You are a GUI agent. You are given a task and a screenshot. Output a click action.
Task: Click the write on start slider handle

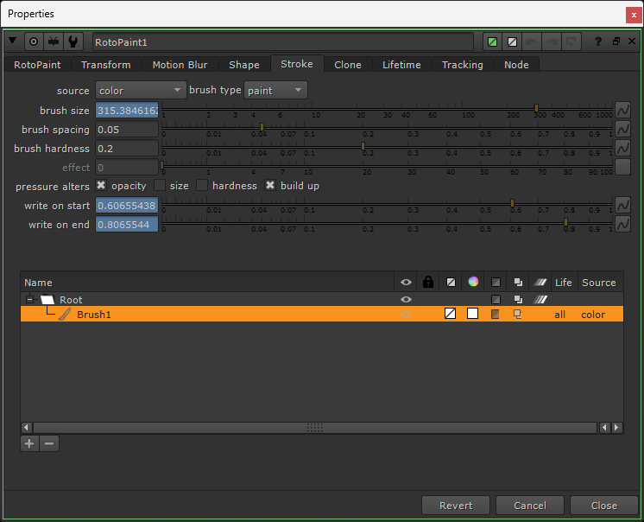[x=512, y=203]
